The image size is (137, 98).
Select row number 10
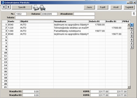[x=5, y=53]
